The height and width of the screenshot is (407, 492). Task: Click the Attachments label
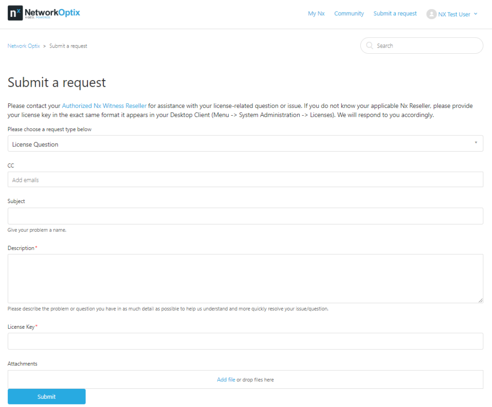tap(22, 364)
